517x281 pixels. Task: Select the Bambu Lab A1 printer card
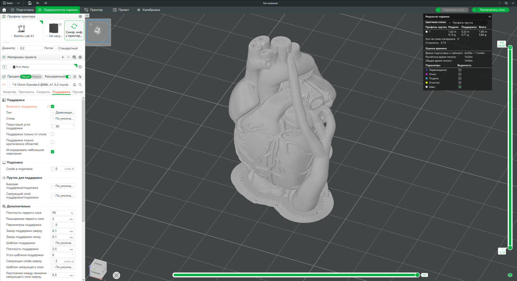22,30
